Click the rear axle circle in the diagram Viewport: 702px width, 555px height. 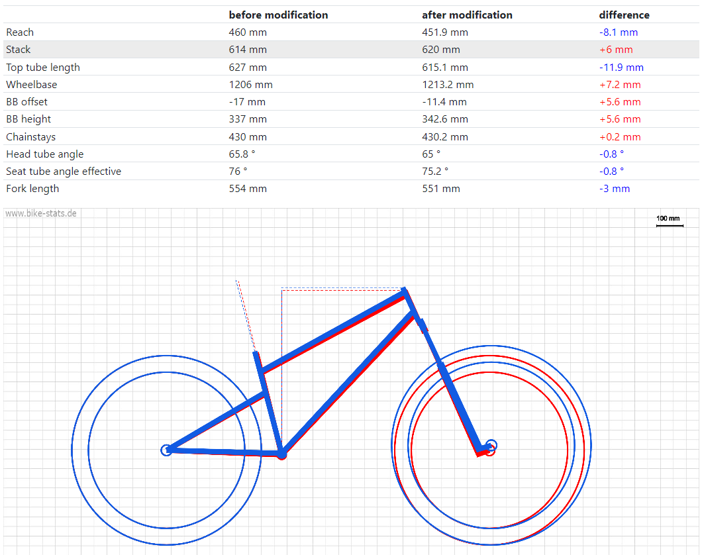[166, 450]
